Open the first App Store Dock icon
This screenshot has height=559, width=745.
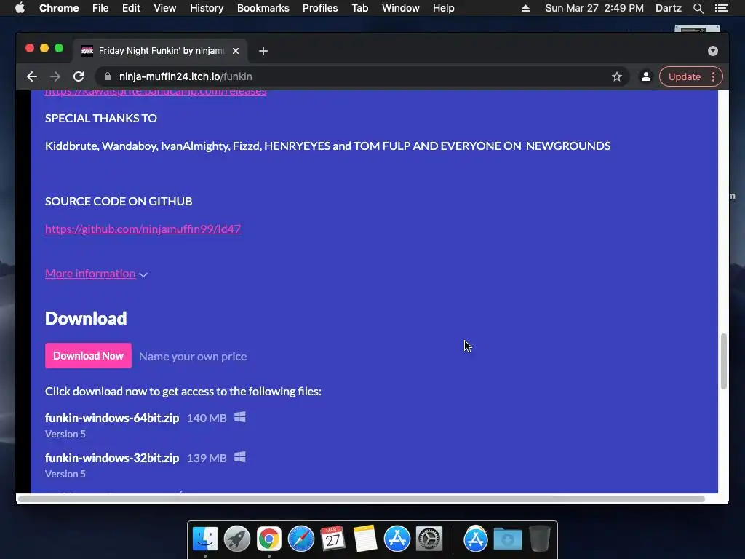click(397, 539)
